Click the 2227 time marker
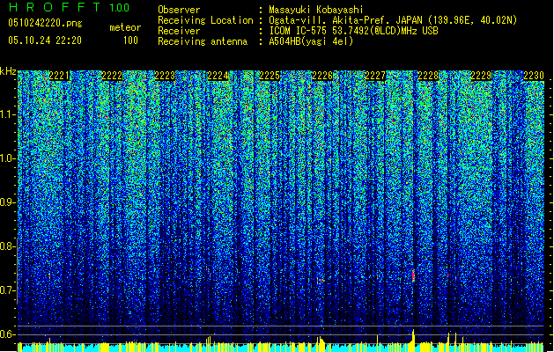 (x=375, y=76)
